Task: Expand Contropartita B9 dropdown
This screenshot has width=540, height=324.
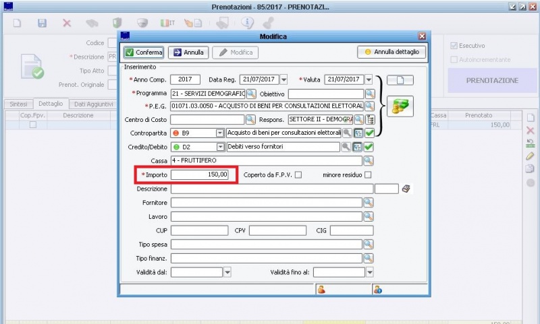Action: (x=220, y=133)
